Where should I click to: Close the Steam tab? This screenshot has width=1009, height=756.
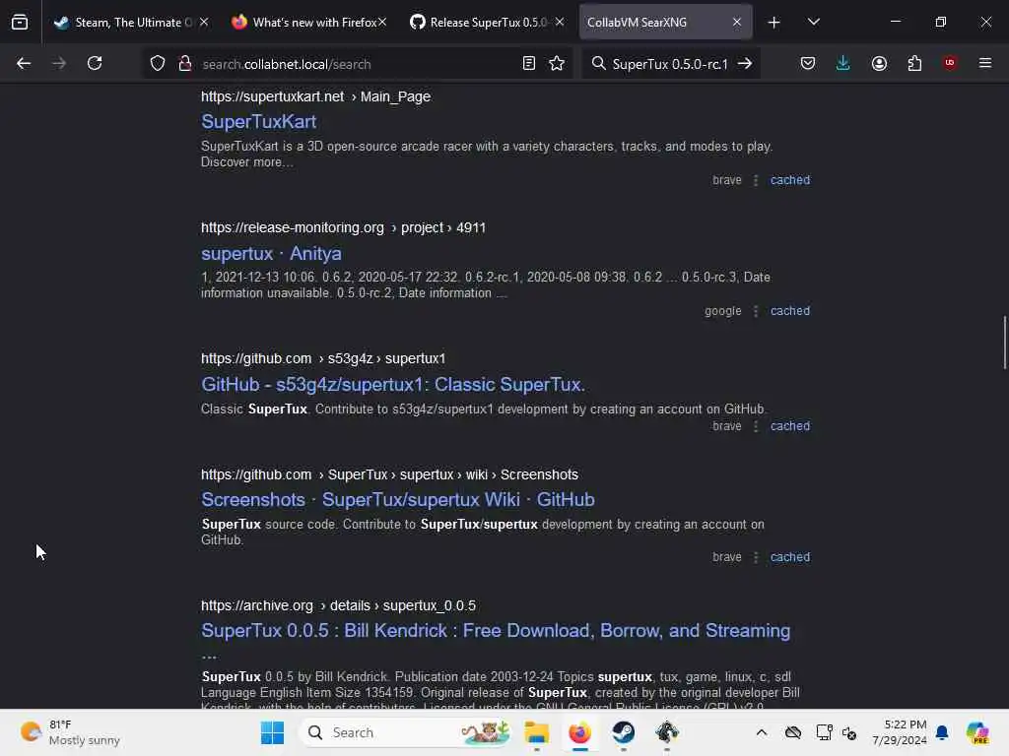pos(204,23)
